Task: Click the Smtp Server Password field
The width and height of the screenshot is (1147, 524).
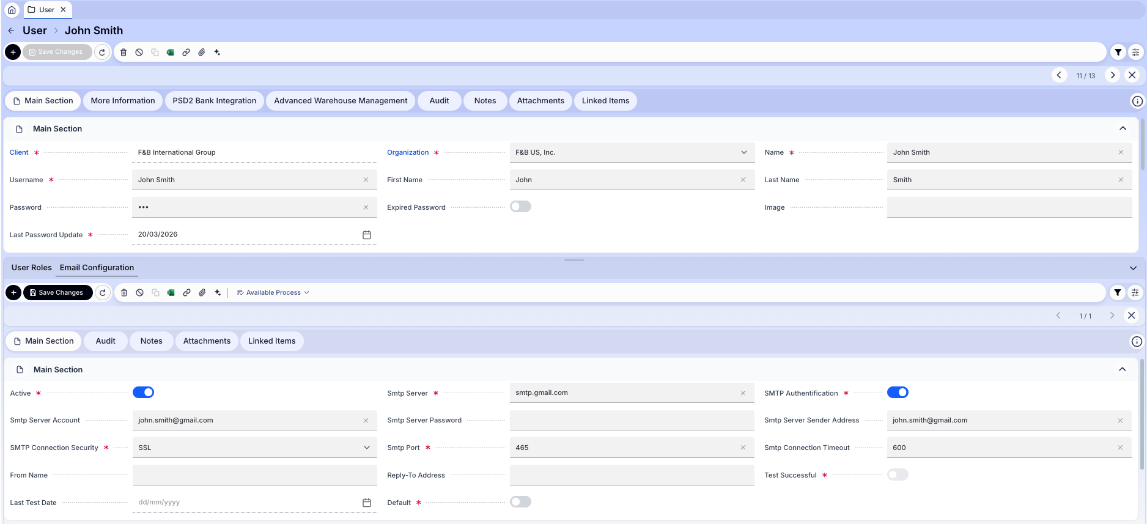Action: coord(631,421)
